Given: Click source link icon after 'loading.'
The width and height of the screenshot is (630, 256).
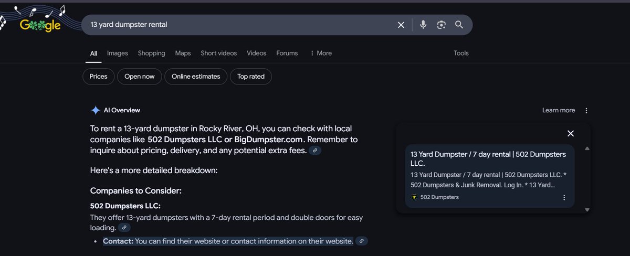Looking at the screenshot, I should [x=124, y=228].
